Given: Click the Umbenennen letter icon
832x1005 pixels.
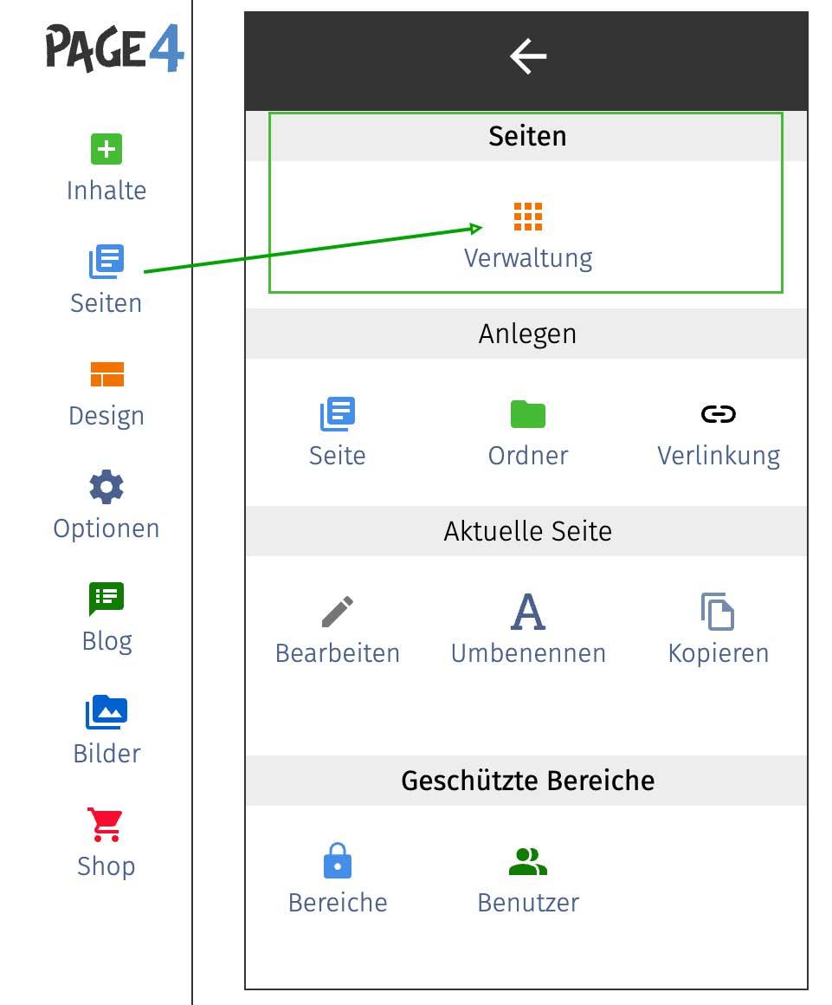Looking at the screenshot, I should (526, 612).
